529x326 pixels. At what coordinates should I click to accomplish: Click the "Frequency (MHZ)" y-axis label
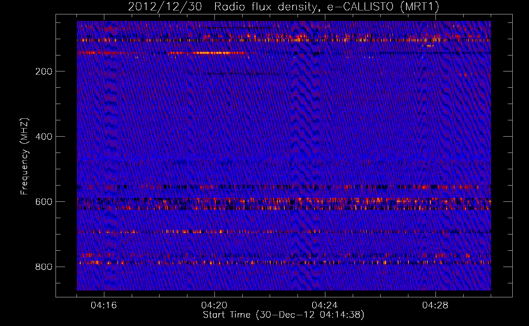pos(25,156)
